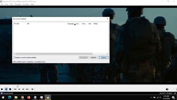177x100 pixels.
Task: Open the system tray volume icon
Action: click(160, 97)
